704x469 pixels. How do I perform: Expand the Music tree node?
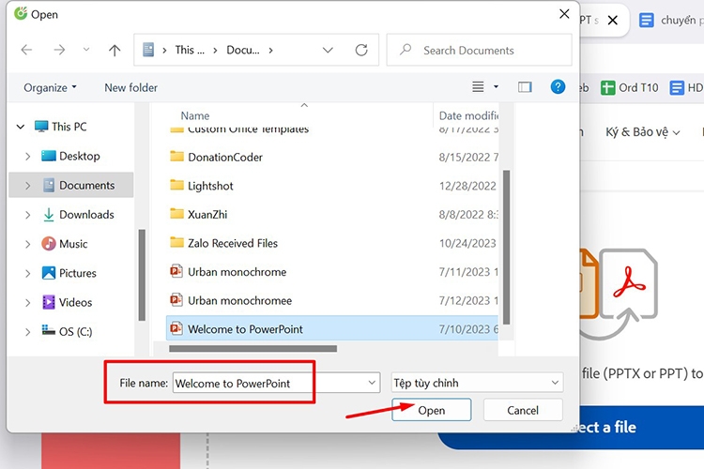28,244
